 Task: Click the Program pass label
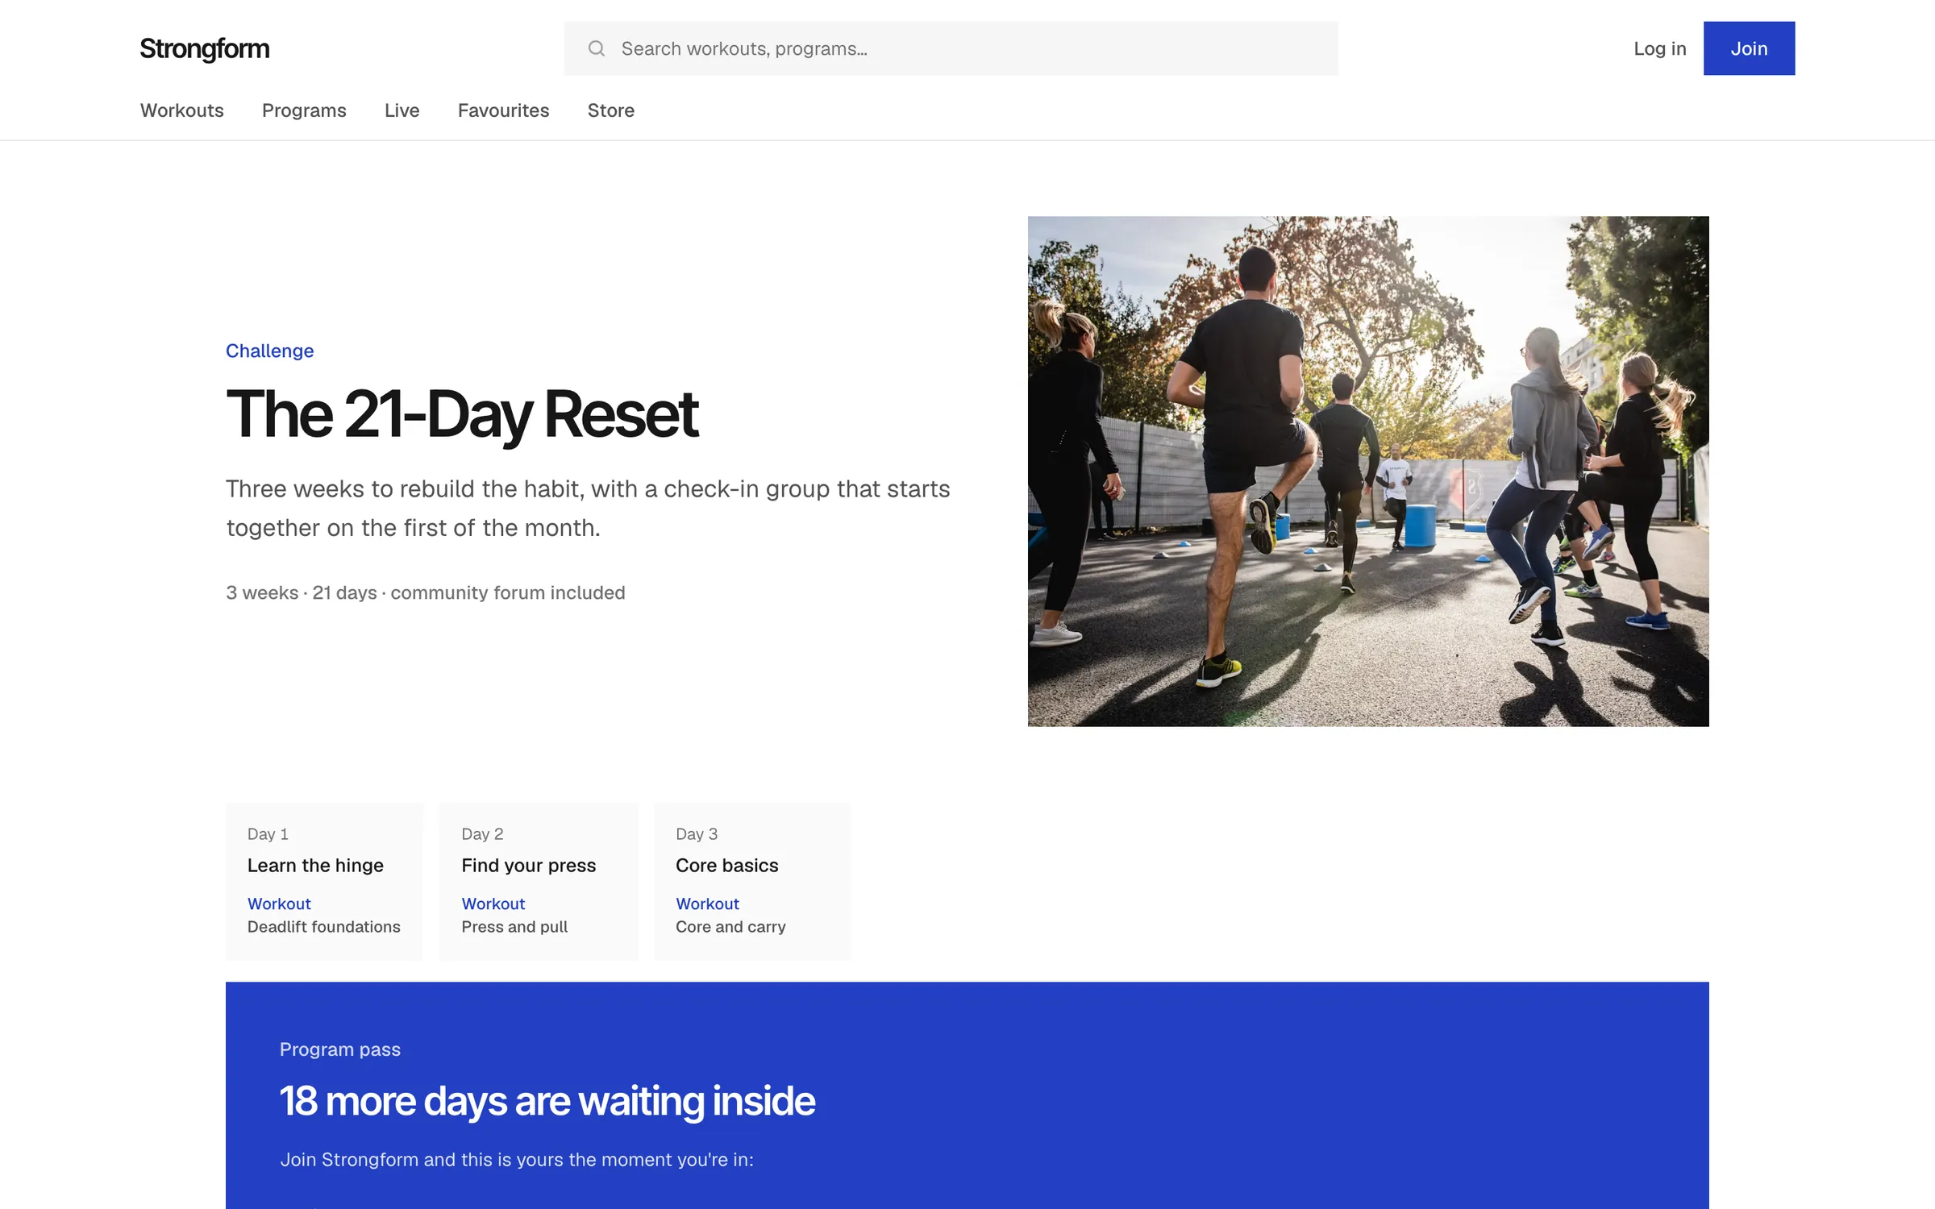(x=339, y=1049)
